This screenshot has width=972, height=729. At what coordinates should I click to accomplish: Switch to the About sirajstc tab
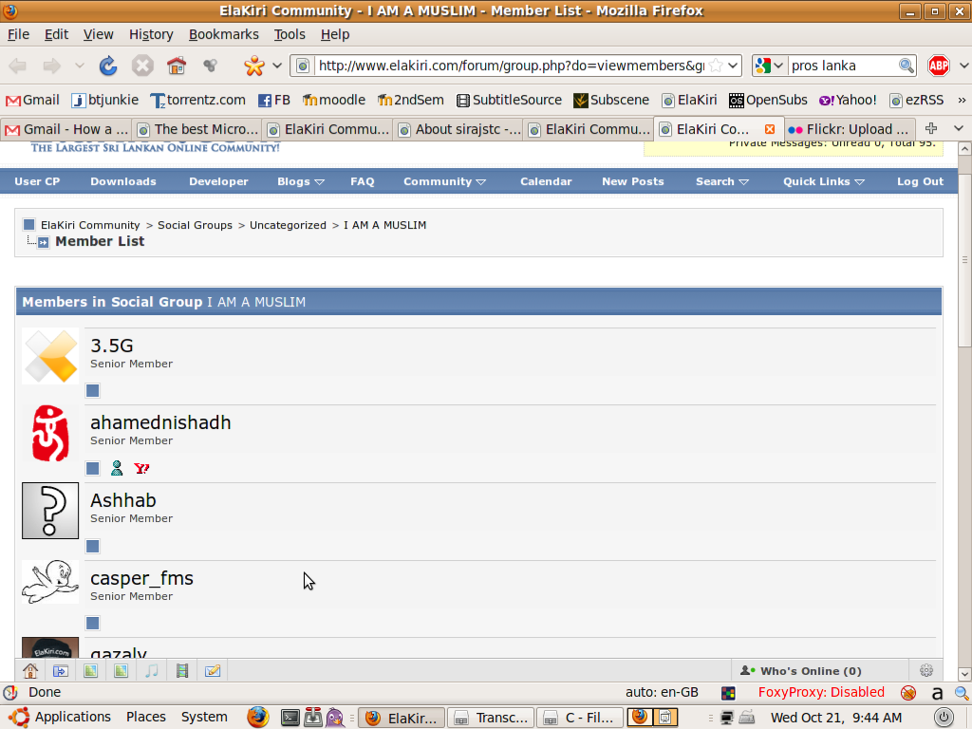point(458,129)
